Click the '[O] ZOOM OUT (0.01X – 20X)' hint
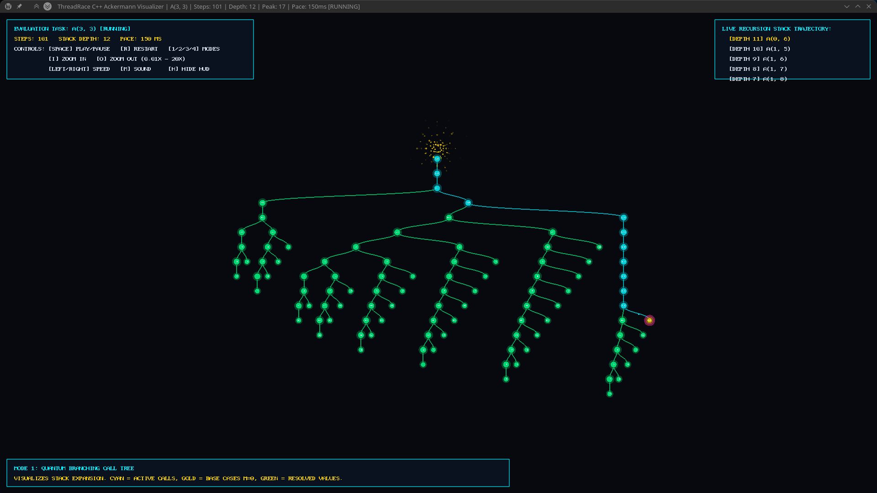Screen dimensions: 877x493 coord(141,59)
